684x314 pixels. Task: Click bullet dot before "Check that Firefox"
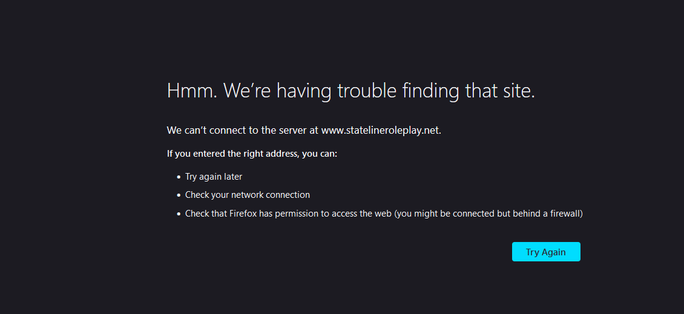pos(179,214)
